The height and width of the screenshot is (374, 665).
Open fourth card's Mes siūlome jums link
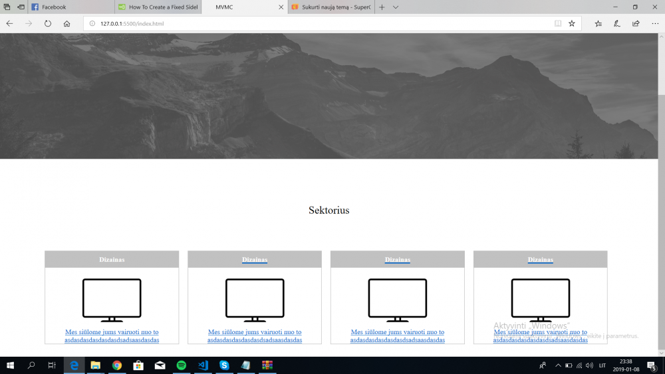coord(540,336)
